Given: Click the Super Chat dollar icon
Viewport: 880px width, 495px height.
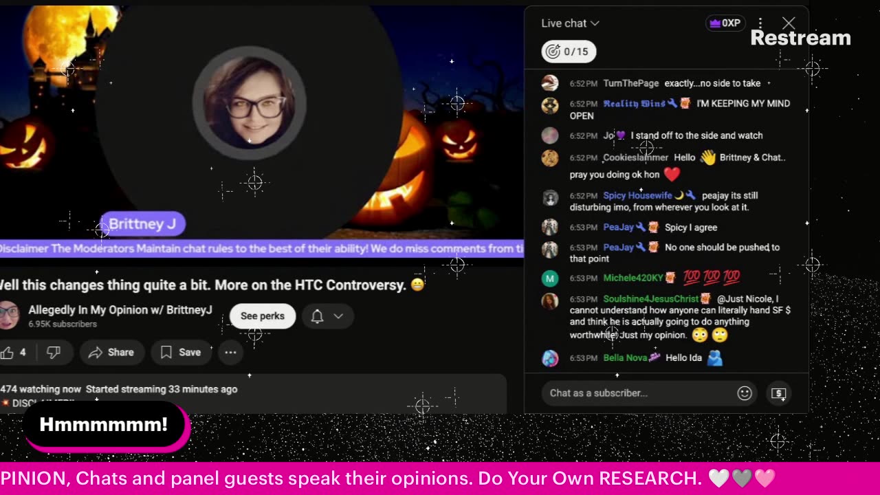Looking at the screenshot, I should point(778,393).
